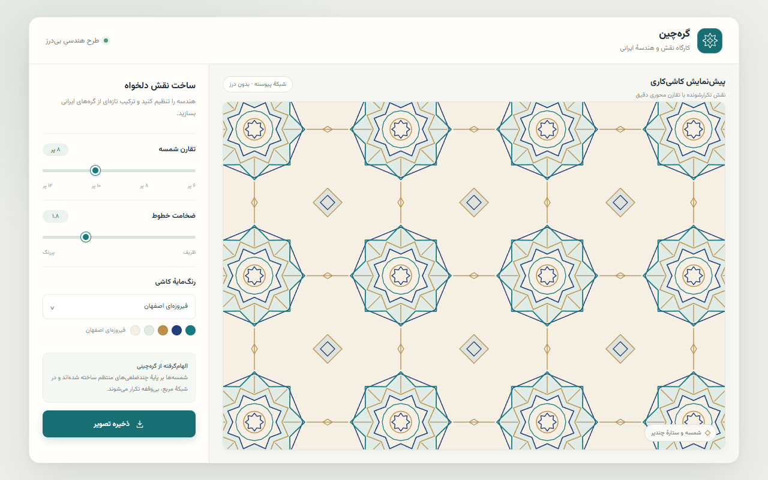Viewport: 768px width, 480px height.
Task: Pick the navy blue color swatch
Action: click(x=176, y=330)
